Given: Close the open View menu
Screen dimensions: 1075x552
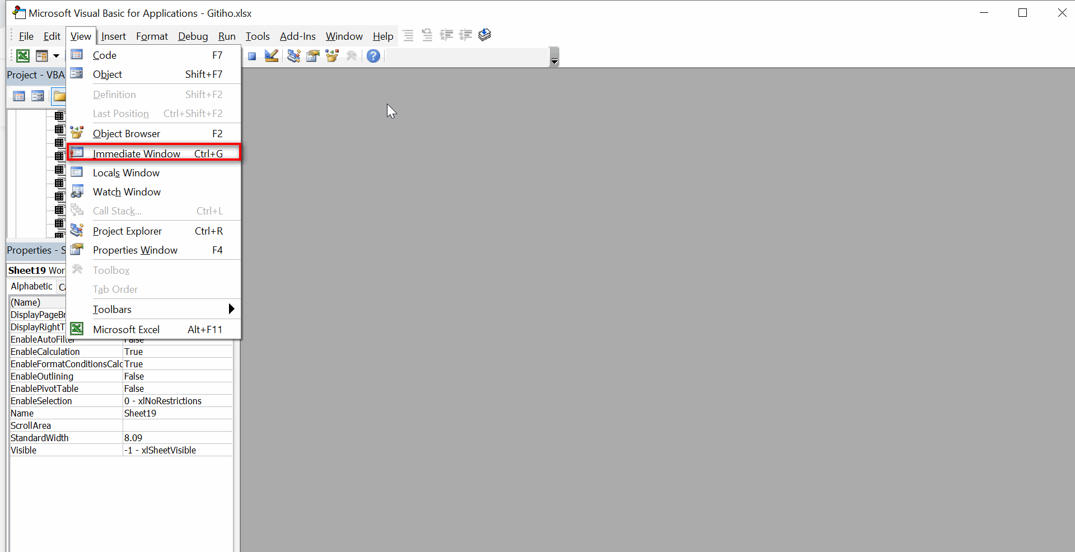Looking at the screenshot, I should pos(81,36).
